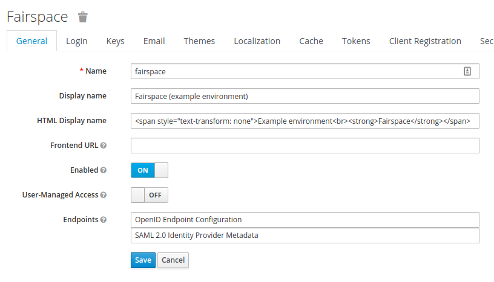The height and width of the screenshot is (282, 494).
Task: Switch to the Email tab
Action: pos(154,41)
